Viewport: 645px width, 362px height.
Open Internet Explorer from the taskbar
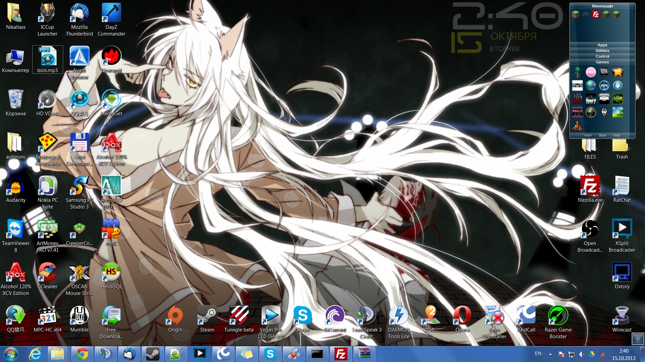(x=35, y=354)
